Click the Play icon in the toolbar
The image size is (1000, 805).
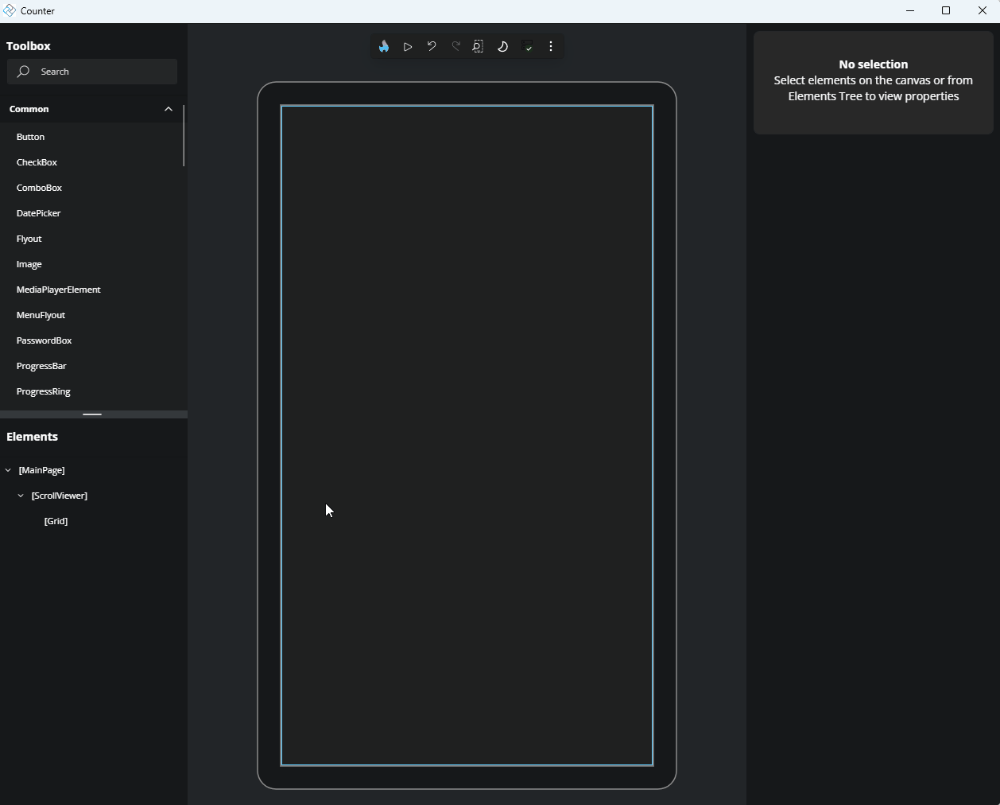(408, 46)
